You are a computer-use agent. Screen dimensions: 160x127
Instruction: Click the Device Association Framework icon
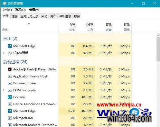[10, 104]
